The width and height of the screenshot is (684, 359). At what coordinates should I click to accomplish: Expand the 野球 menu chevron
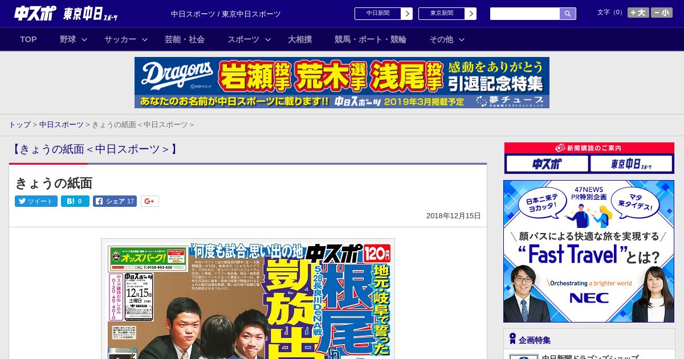[x=84, y=40]
